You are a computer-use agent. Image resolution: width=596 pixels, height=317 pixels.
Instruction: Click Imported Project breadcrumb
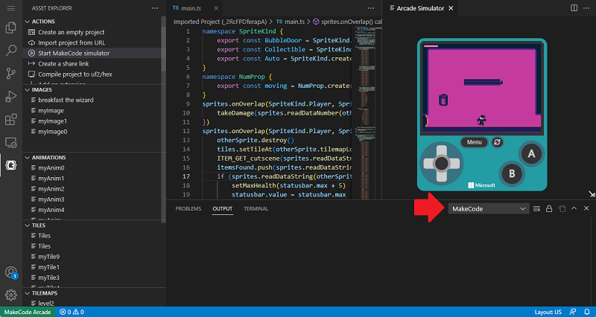[x=220, y=22]
